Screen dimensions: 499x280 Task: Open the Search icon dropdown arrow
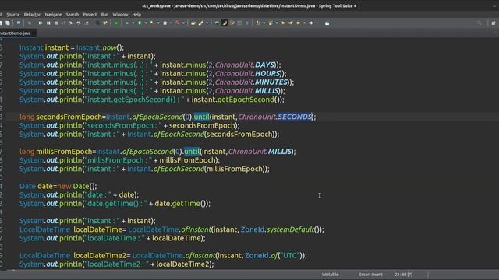207,23
